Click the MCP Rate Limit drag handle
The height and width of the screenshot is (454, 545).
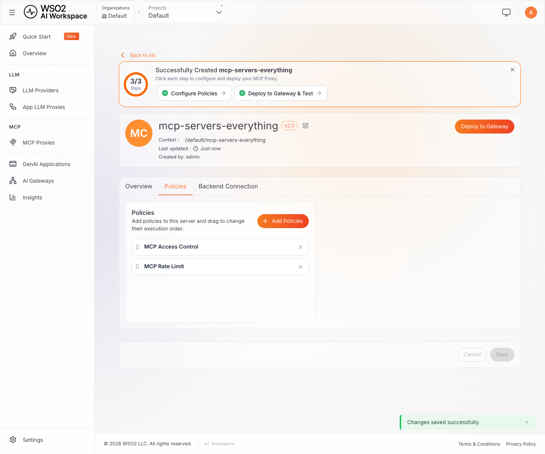coord(137,266)
